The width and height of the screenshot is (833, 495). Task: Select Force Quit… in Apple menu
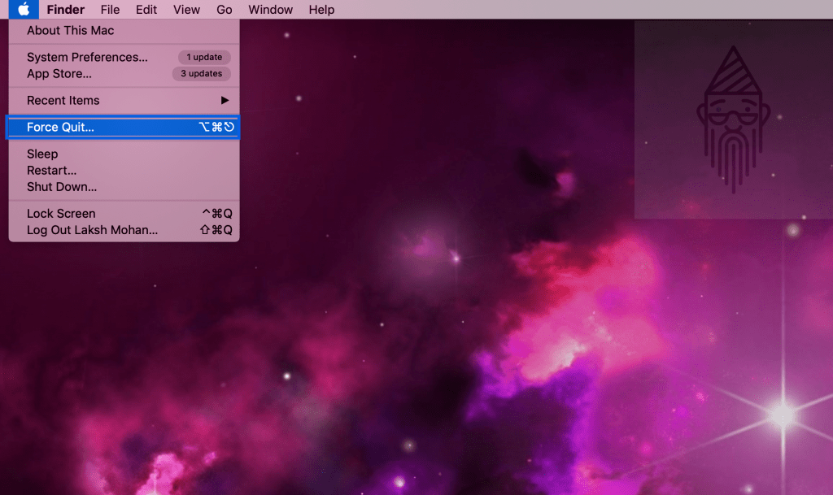(124, 127)
